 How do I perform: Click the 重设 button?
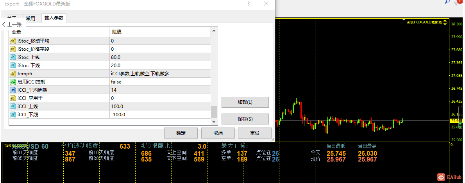pos(255,133)
